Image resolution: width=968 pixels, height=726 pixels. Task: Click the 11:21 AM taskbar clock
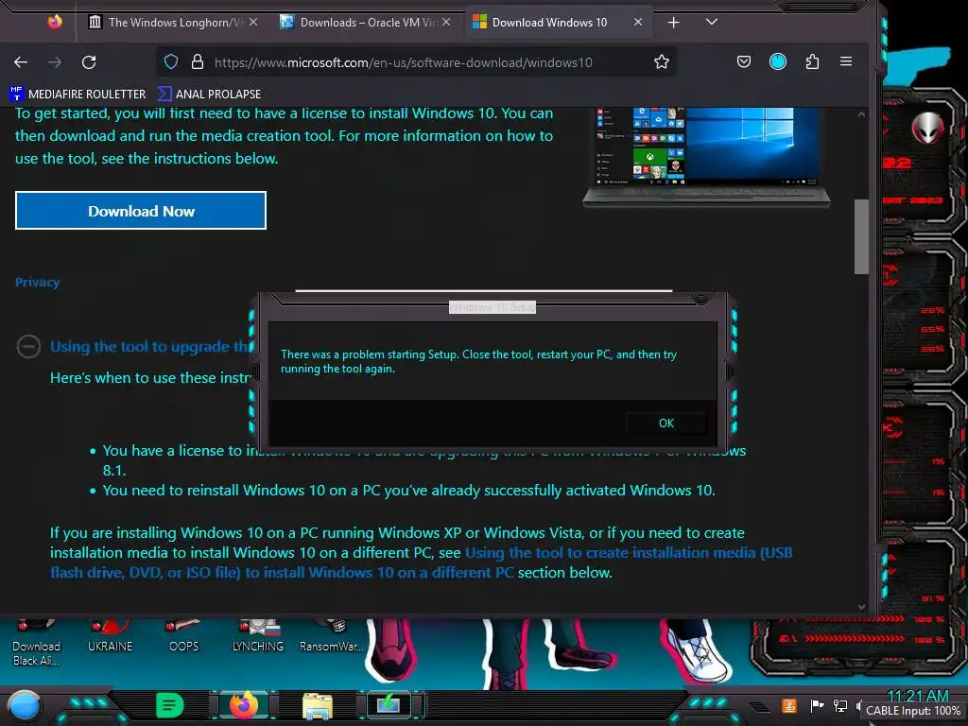pos(918,696)
